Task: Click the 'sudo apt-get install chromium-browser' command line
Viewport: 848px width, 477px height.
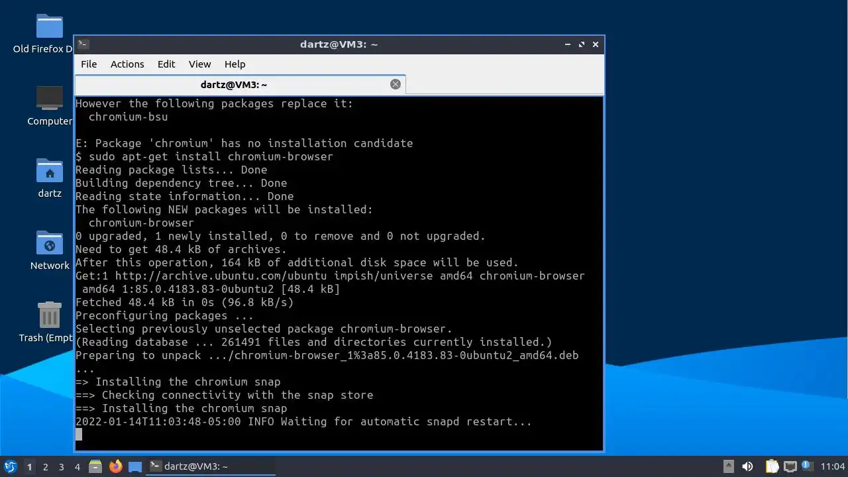Action: click(x=204, y=156)
